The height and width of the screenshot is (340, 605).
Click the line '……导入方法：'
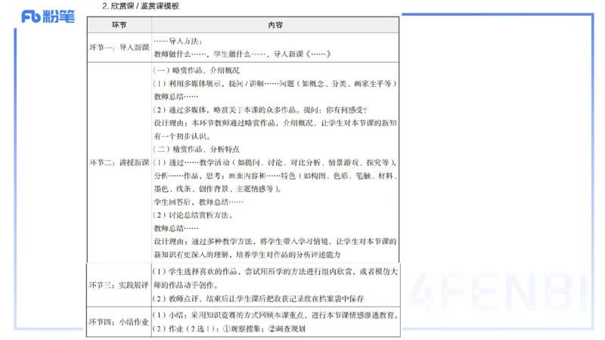coord(178,42)
